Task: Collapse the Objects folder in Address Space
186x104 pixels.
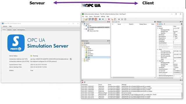Action: click(x=82, y=47)
